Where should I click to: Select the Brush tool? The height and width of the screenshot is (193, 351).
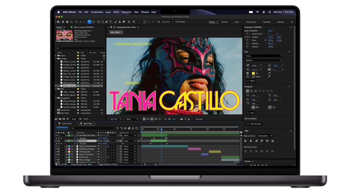pyautogui.click(x=116, y=22)
